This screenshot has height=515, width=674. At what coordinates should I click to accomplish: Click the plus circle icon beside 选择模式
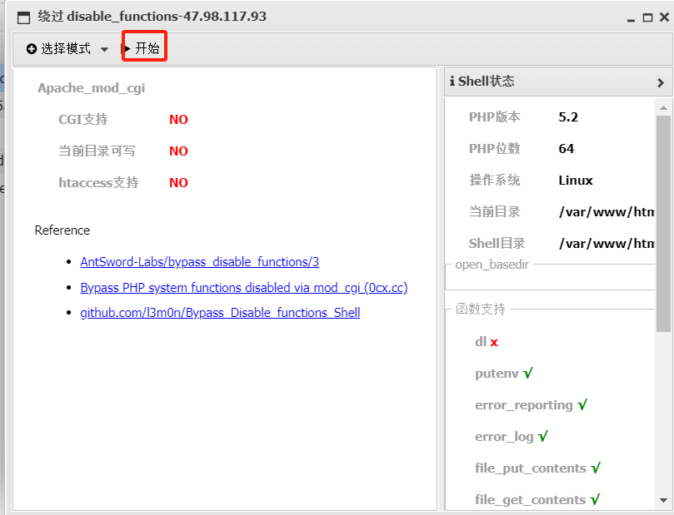point(32,49)
